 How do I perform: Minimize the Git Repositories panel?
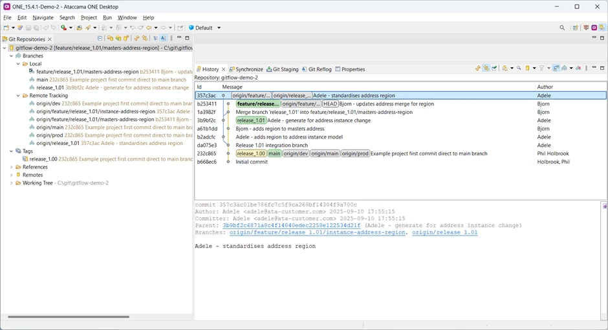[x=179, y=38]
